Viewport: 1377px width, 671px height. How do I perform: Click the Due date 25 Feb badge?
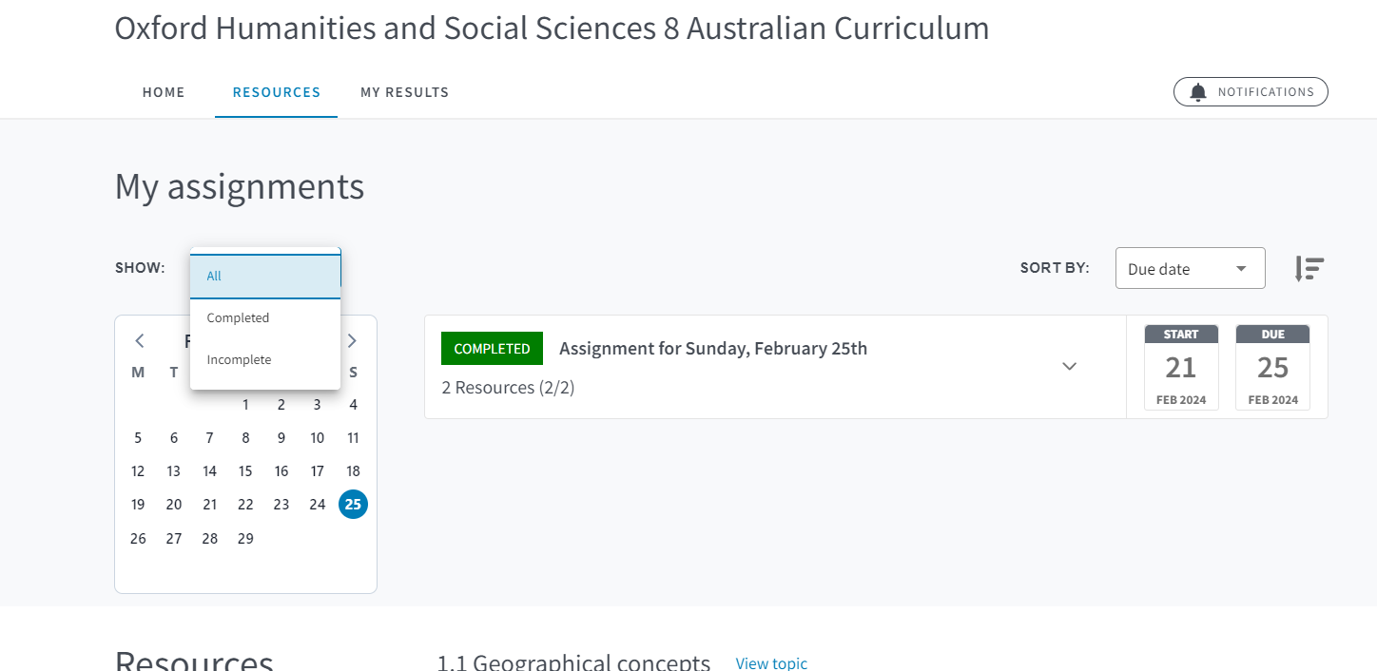tap(1272, 367)
